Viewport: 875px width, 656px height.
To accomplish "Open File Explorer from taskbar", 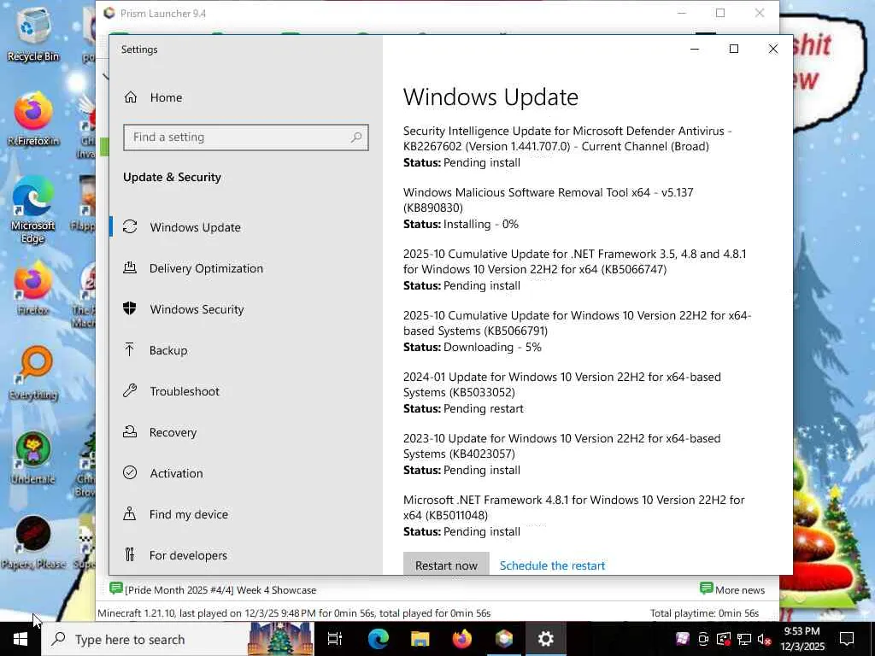I will [x=420, y=639].
